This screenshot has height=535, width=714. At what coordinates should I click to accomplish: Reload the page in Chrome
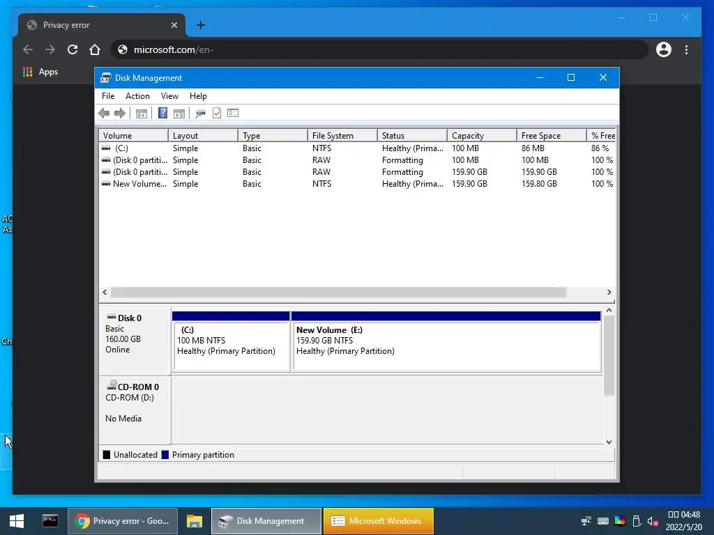pos(73,49)
